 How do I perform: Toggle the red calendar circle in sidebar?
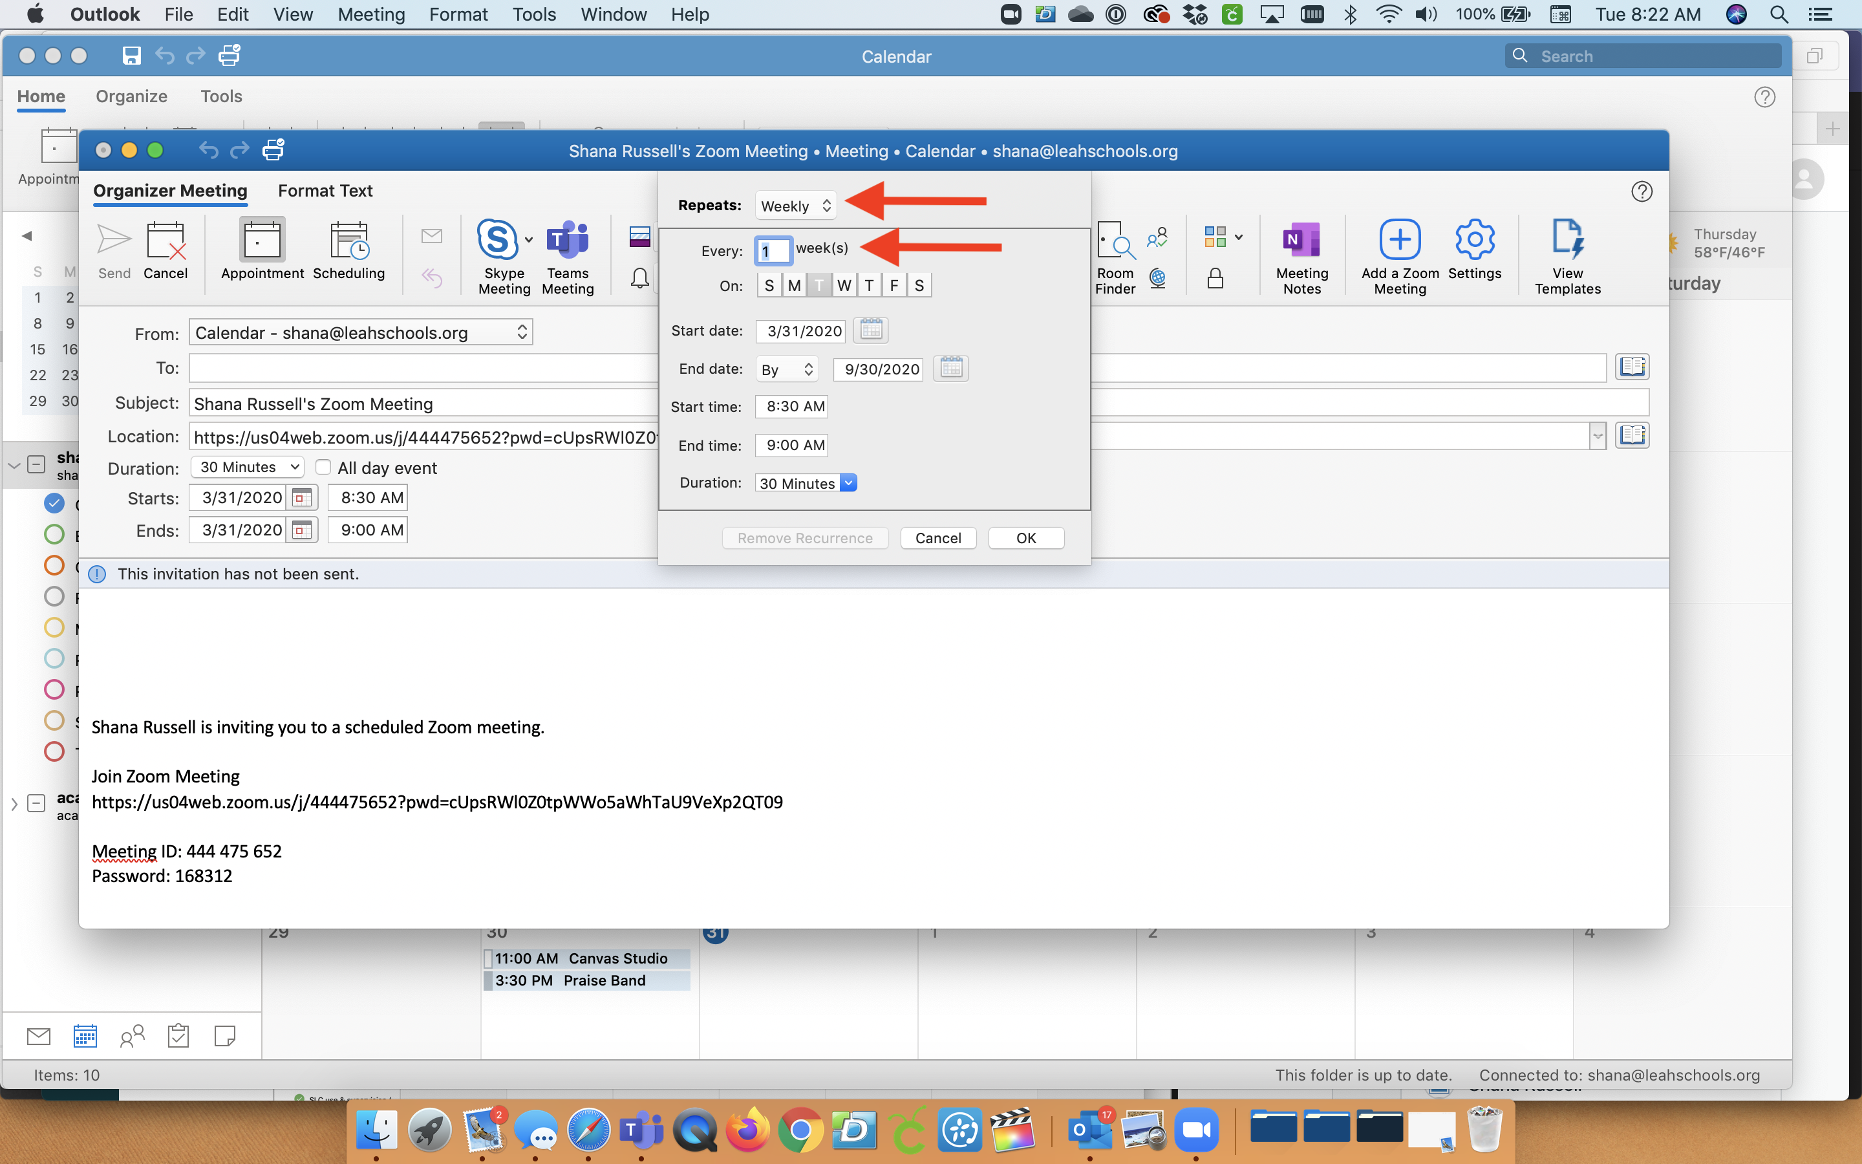[x=54, y=751]
